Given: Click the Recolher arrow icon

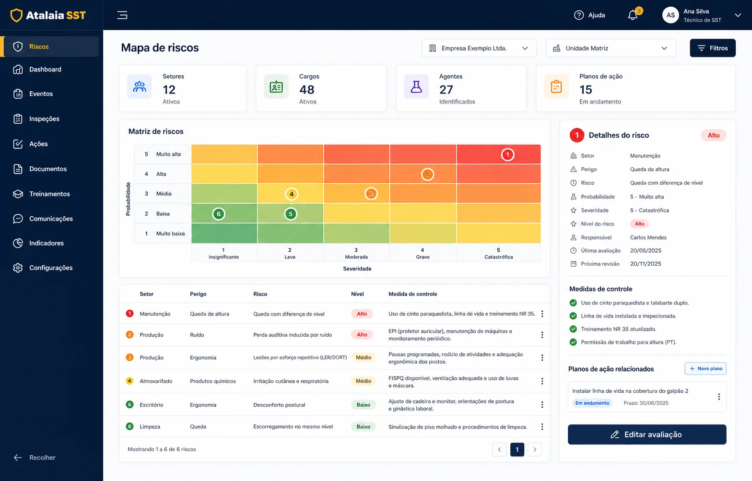Looking at the screenshot, I should point(18,458).
